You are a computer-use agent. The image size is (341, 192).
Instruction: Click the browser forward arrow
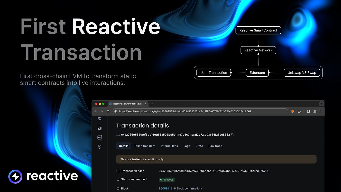click(102, 111)
